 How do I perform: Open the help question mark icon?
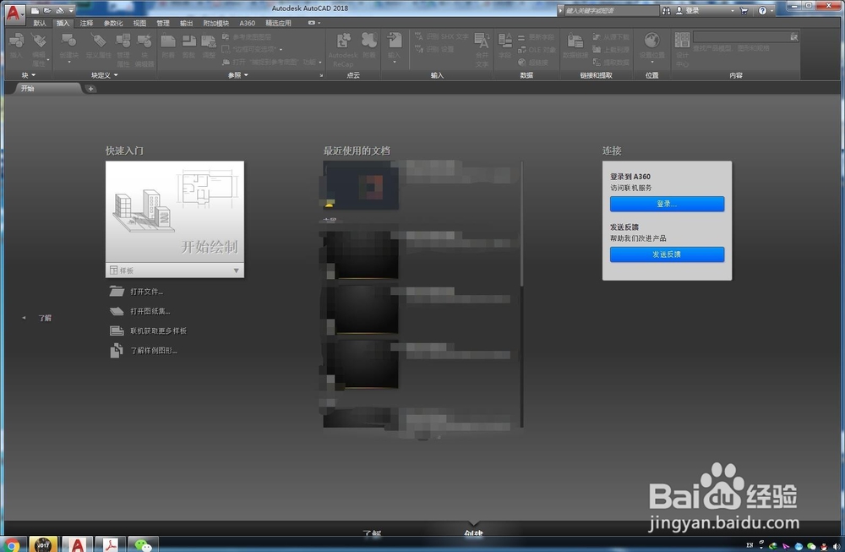pyautogui.click(x=762, y=10)
